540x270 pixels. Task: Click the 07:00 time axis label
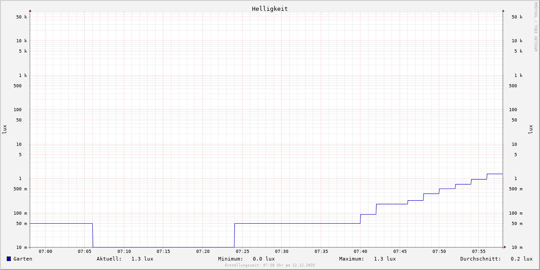[45, 252]
